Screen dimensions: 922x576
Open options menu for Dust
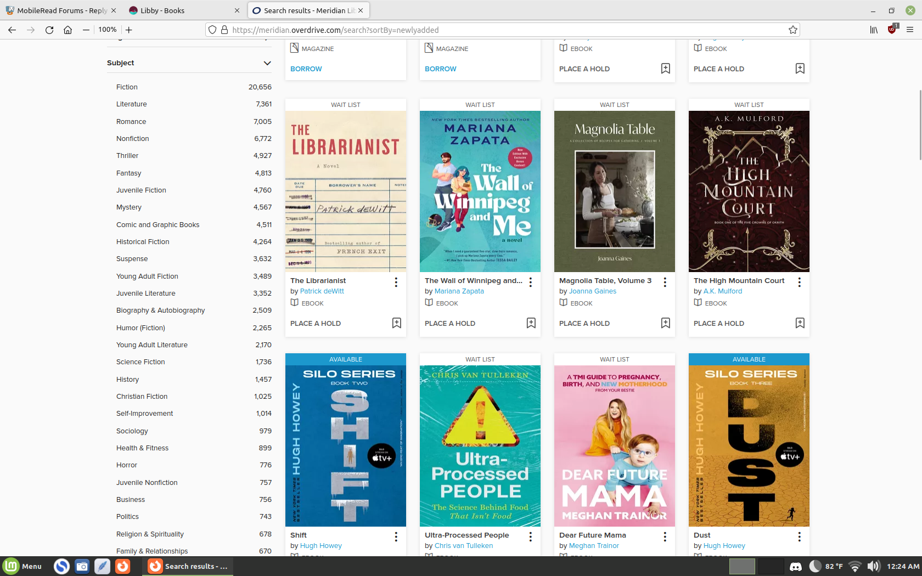(x=799, y=537)
